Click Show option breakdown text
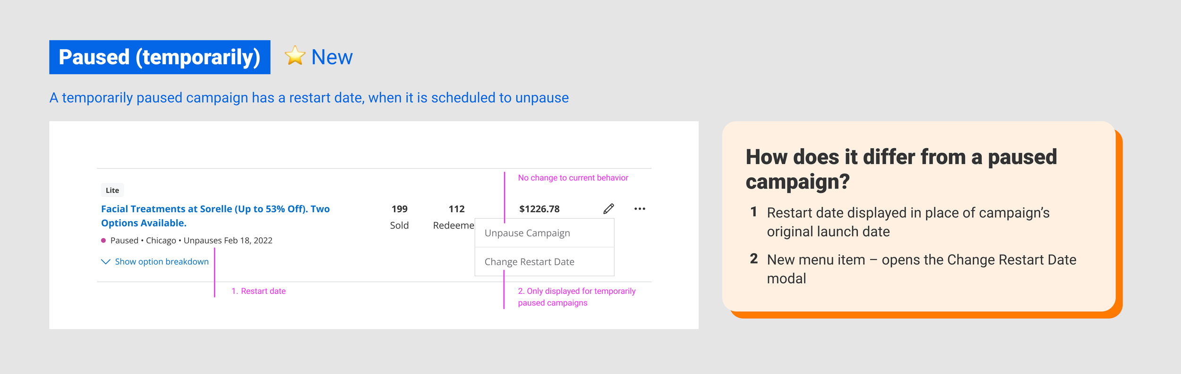The image size is (1181, 374). [162, 262]
